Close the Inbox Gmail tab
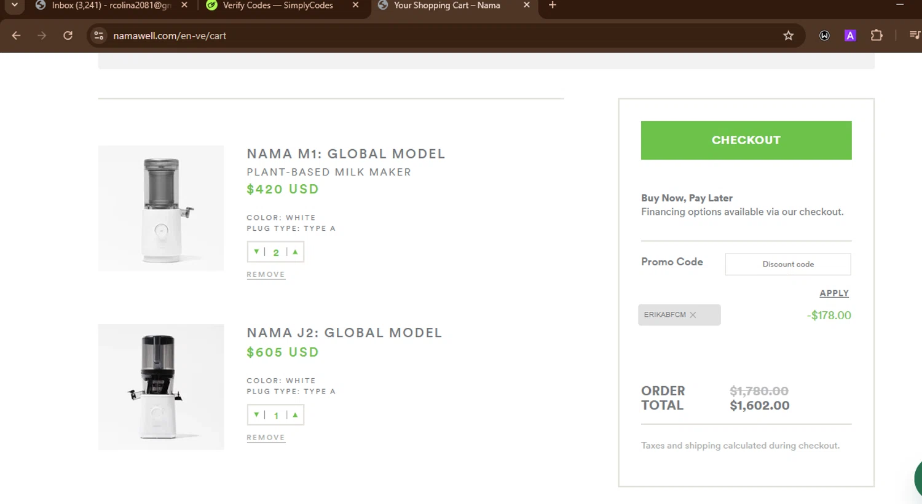The image size is (922, 504). [x=184, y=5]
